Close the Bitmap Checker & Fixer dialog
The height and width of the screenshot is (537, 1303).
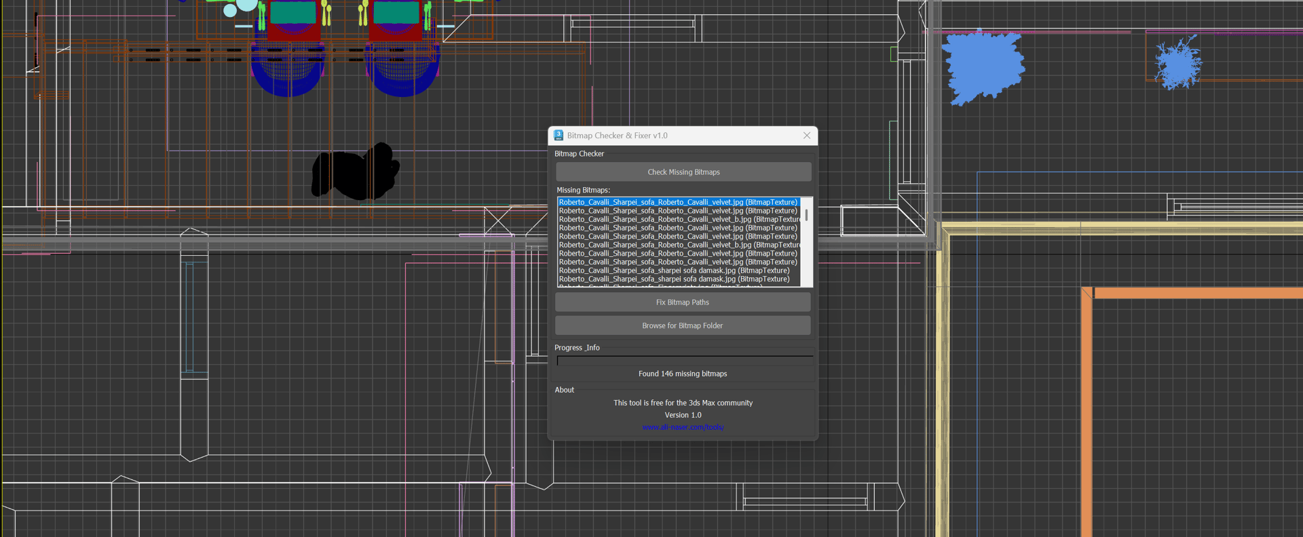[806, 136]
